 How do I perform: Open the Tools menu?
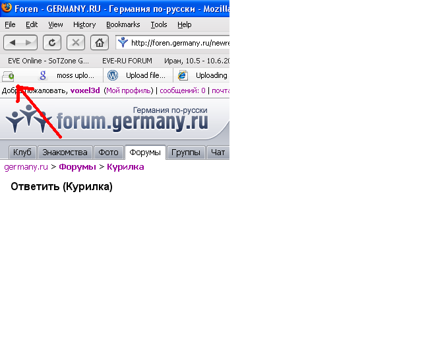pos(159,24)
